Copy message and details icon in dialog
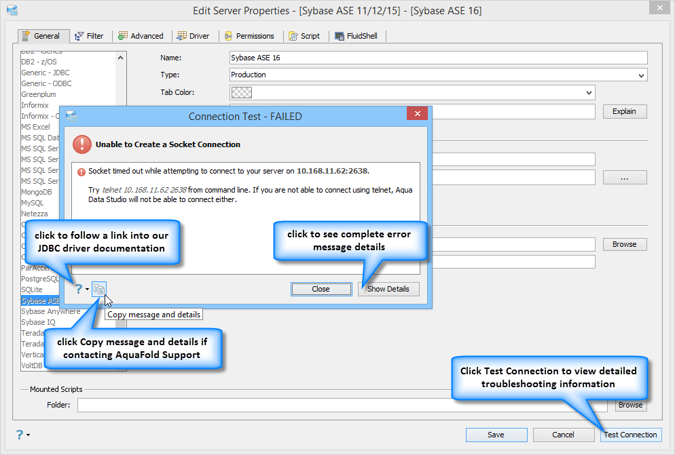This screenshot has height=455, width=675. (99, 289)
